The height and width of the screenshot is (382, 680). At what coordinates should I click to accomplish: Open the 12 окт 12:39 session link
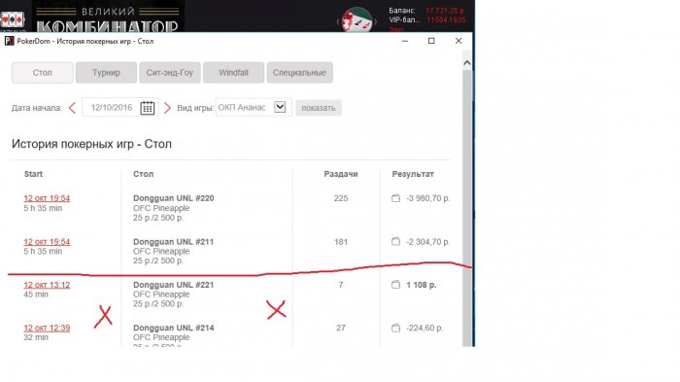coord(47,328)
